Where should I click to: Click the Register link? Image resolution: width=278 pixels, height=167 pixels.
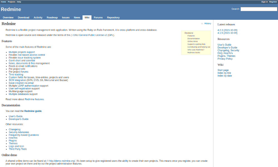(x=273, y=2)
